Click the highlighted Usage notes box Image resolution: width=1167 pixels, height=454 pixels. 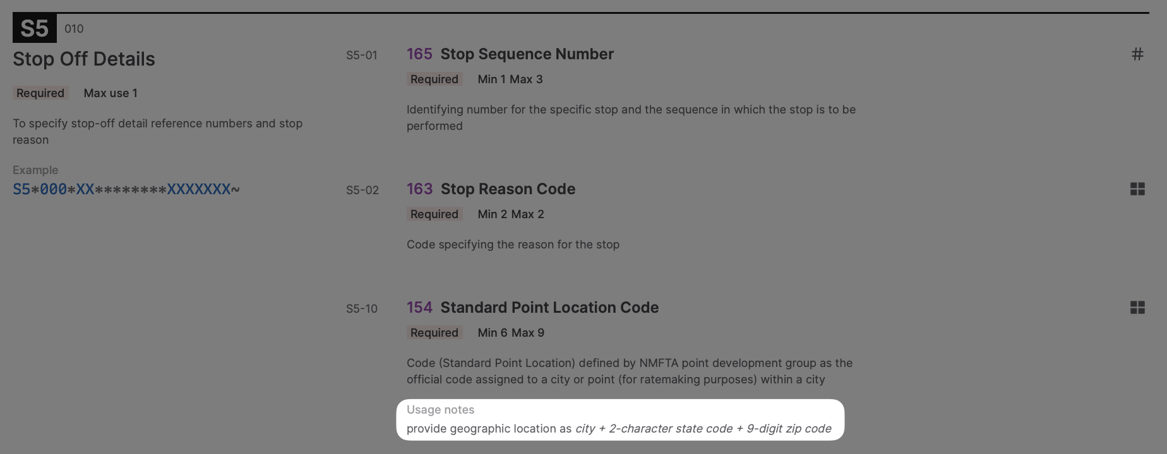[x=620, y=420]
